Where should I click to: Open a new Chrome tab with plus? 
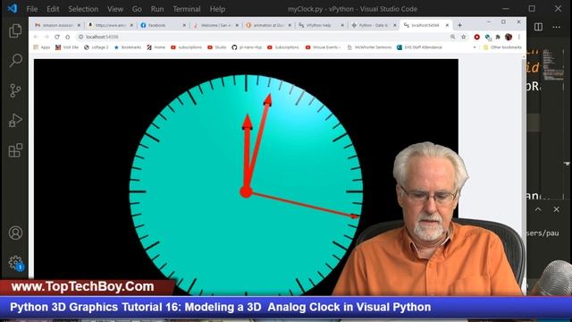coord(459,25)
